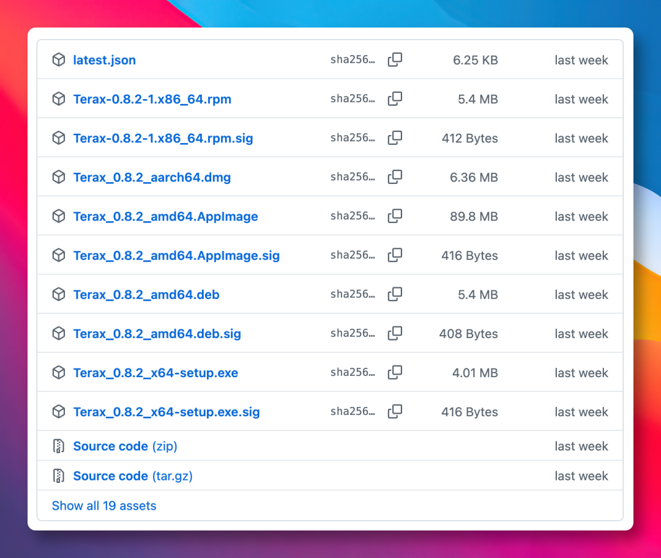Image resolution: width=661 pixels, height=558 pixels.
Task: Click the 89.8 MB size value
Action: pos(474,217)
